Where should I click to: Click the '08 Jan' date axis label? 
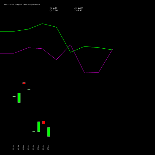point(13,148)
